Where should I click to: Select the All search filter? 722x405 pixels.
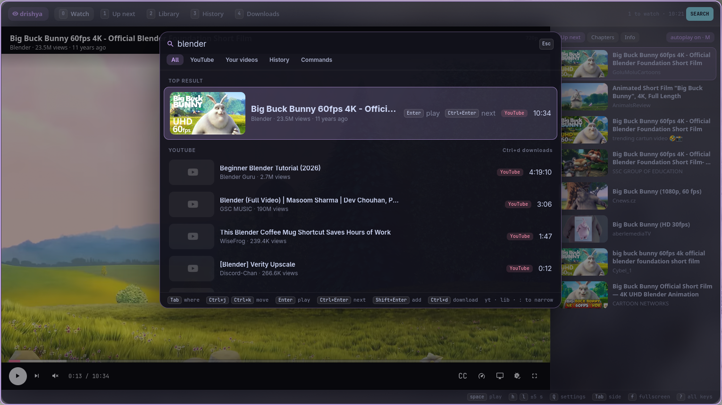coord(175,60)
